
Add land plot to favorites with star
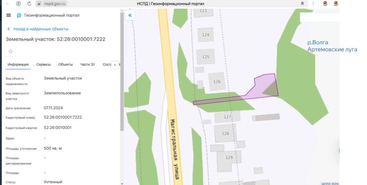point(11,51)
